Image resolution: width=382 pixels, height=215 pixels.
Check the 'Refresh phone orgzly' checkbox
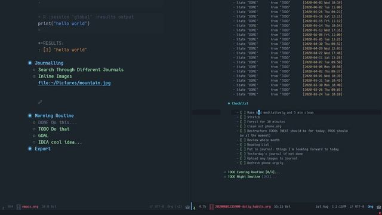(x=243, y=163)
